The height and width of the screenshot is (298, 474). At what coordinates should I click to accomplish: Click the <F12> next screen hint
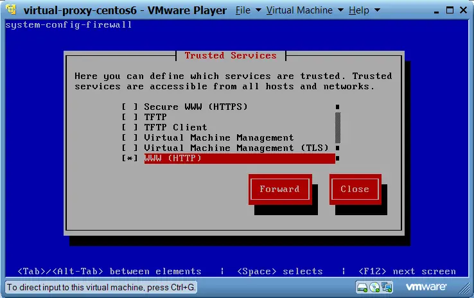coord(407,272)
